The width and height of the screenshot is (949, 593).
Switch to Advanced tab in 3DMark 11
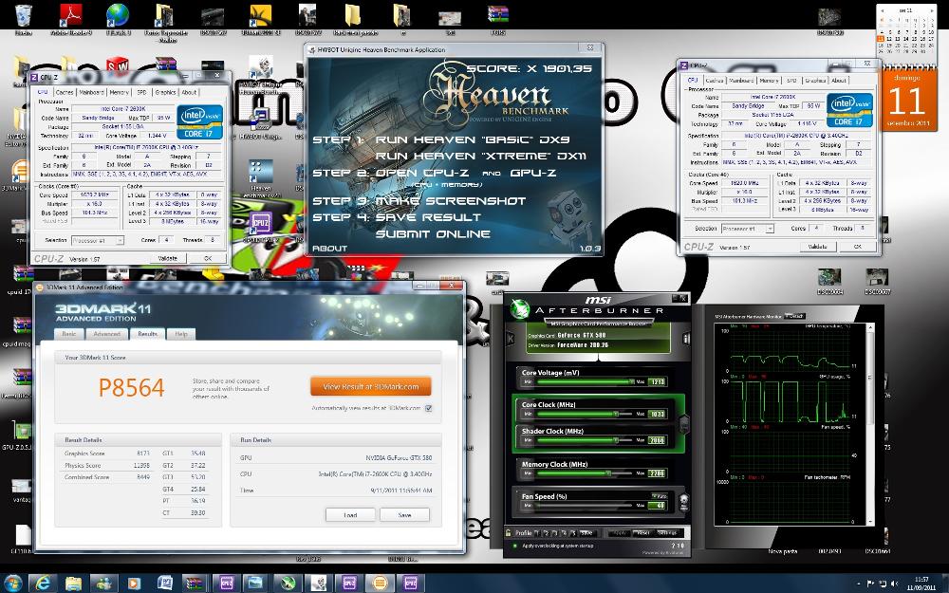tap(106, 334)
